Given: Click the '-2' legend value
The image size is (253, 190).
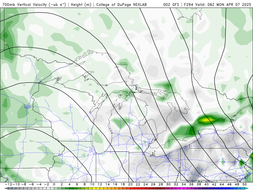Looking at the screenshot, I should tap(46, 184).
